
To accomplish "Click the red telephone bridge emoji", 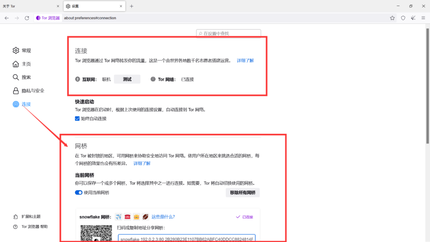I will click(x=127, y=217).
